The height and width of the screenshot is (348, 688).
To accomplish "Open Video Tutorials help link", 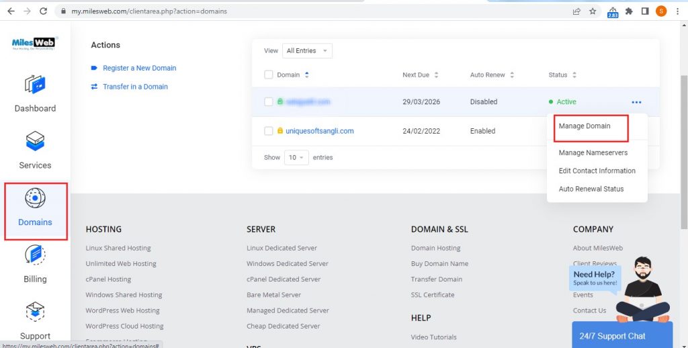I will click(x=433, y=337).
